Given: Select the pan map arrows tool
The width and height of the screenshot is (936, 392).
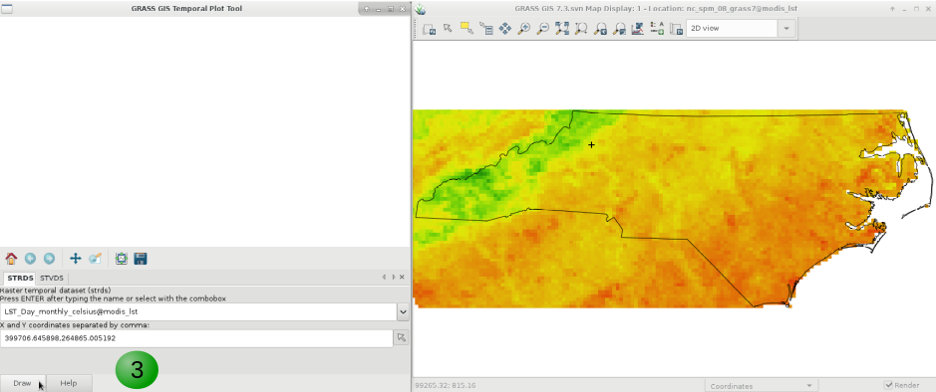Looking at the screenshot, I should [x=505, y=29].
